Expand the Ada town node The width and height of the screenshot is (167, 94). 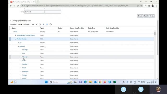click(x=21, y=53)
